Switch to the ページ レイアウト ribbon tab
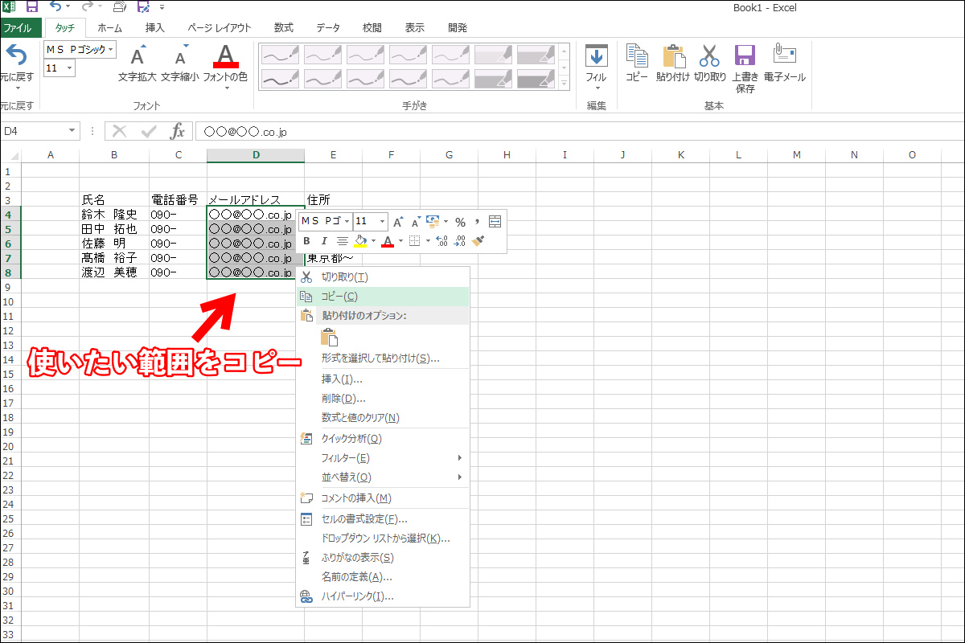This screenshot has height=643, width=965. pyautogui.click(x=220, y=27)
